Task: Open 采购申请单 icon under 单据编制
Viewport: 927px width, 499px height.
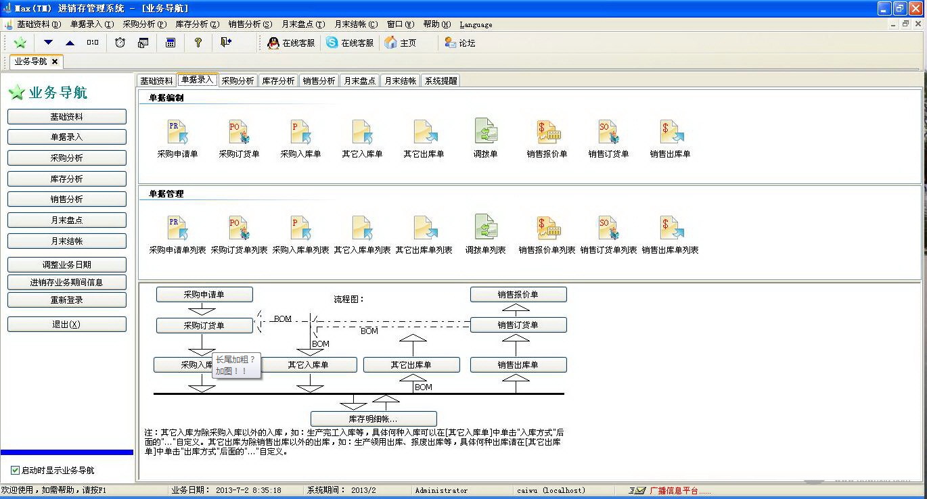Action: click(177, 132)
